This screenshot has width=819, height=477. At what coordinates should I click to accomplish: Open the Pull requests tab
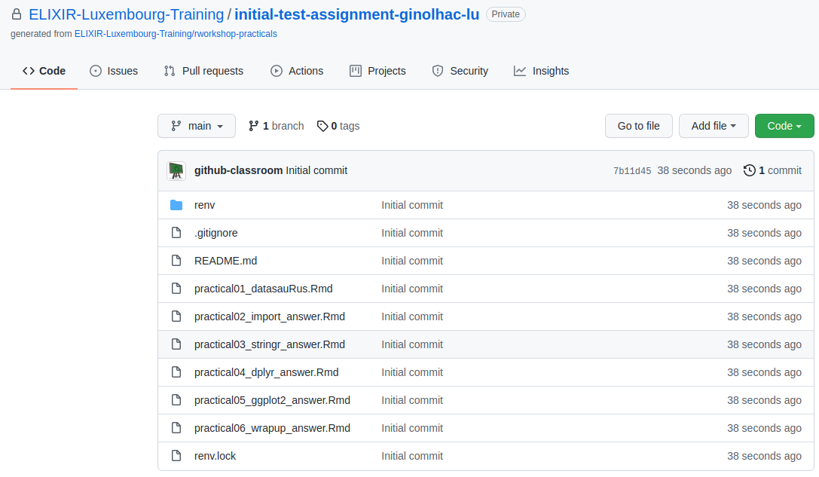[203, 71]
